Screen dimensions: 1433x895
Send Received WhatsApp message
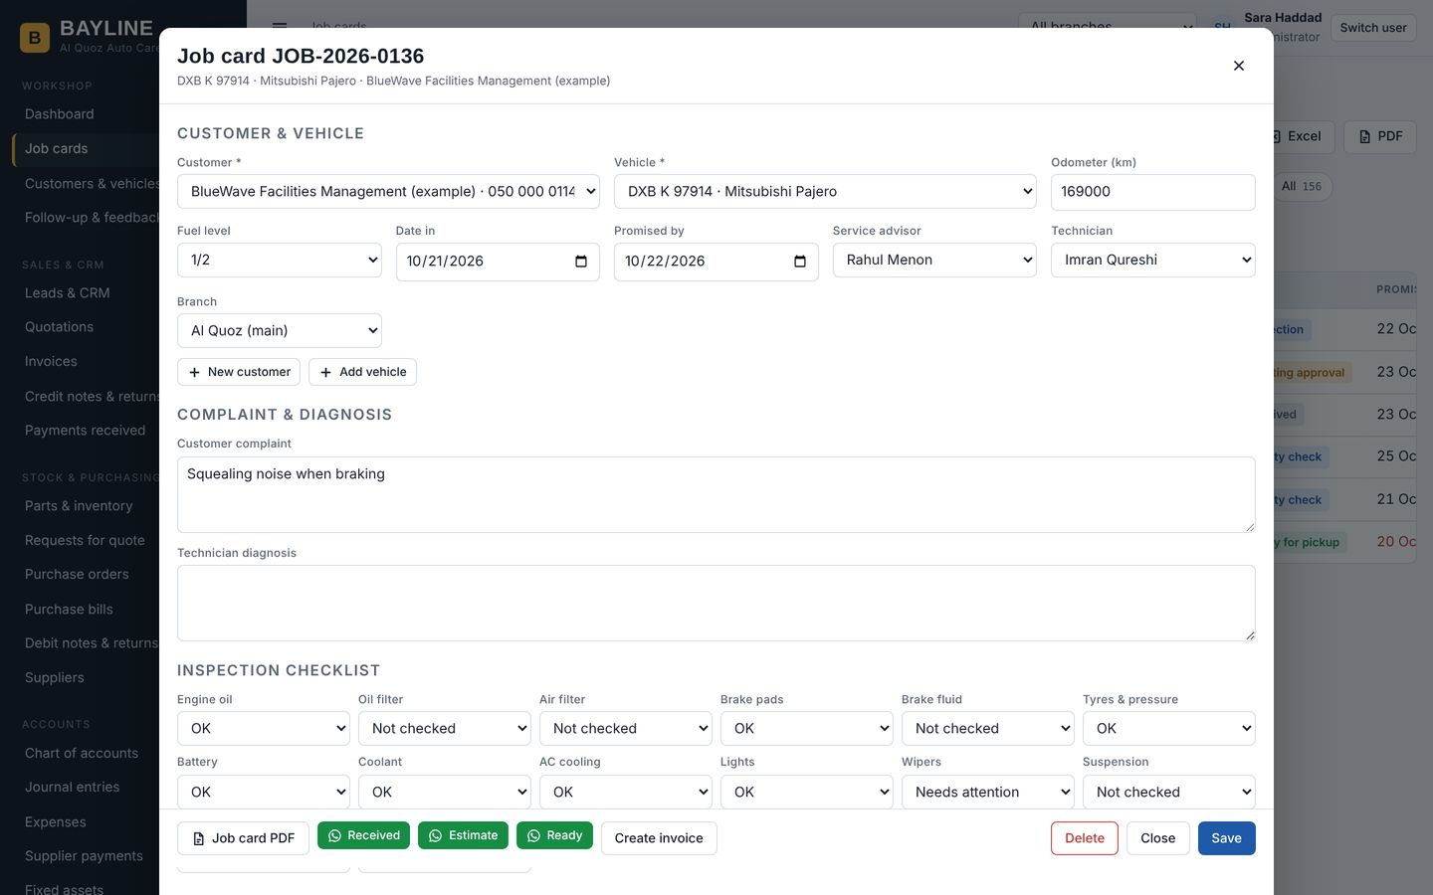(x=364, y=835)
